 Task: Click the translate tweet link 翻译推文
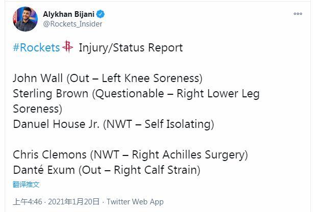pos(26,184)
